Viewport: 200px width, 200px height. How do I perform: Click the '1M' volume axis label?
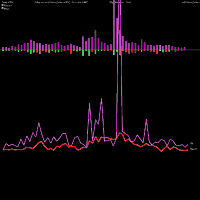coord(191,144)
